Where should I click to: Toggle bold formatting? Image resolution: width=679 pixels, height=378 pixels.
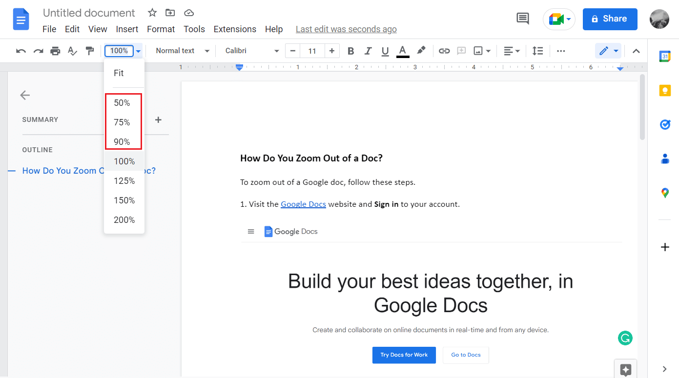350,51
